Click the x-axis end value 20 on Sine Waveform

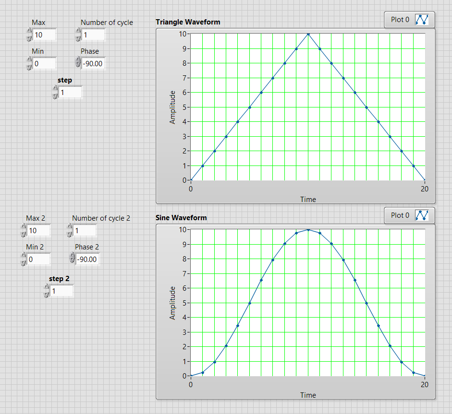click(x=424, y=385)
